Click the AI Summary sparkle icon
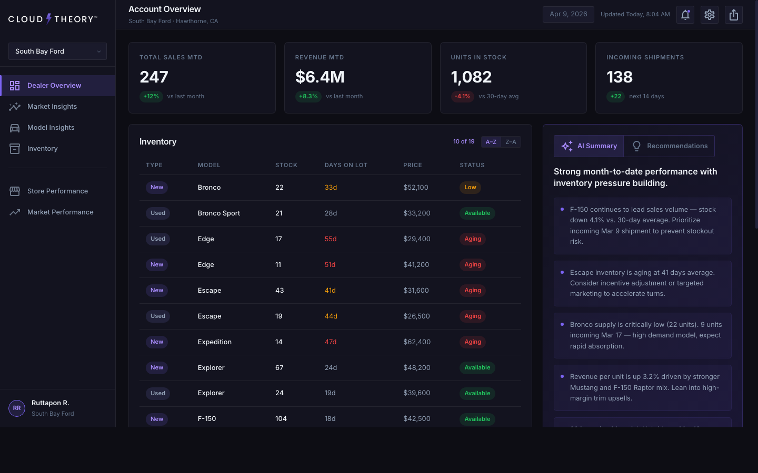 click(x=566, y=146)
